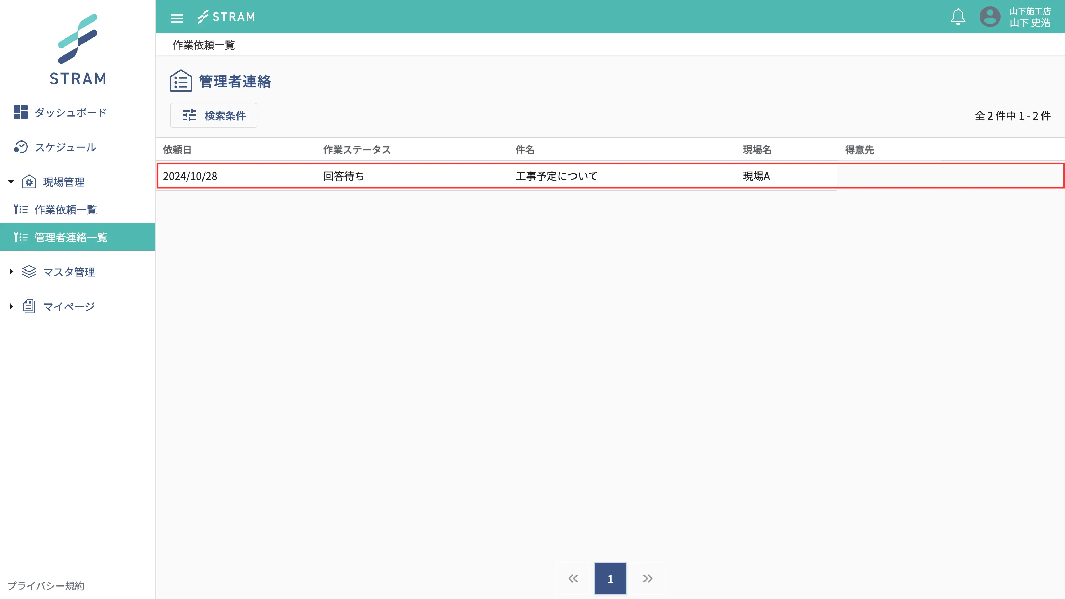Click the previous page double-chevron
The image size is (1065, 599).
tap(573, 579)
